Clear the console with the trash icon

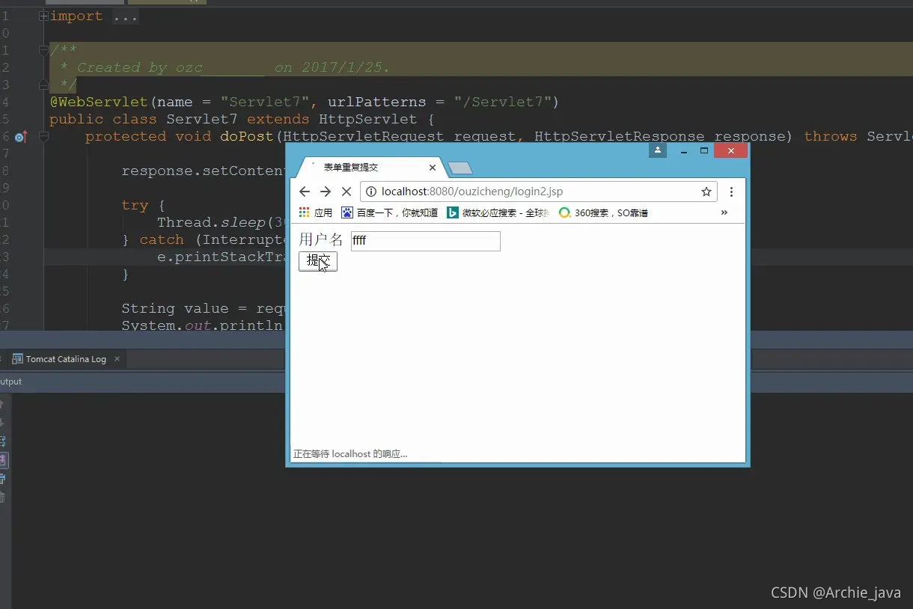2,498
